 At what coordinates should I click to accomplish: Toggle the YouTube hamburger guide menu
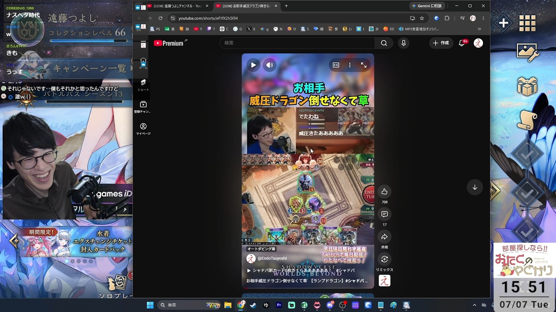pos(143,43)
